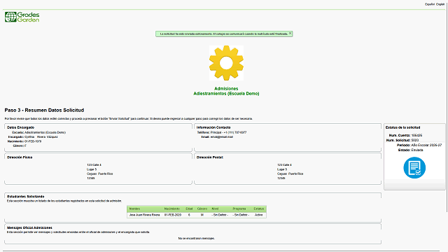Click the Estatus column header
The height and width of the screenshot is (252, 448).
click(258, 209)
